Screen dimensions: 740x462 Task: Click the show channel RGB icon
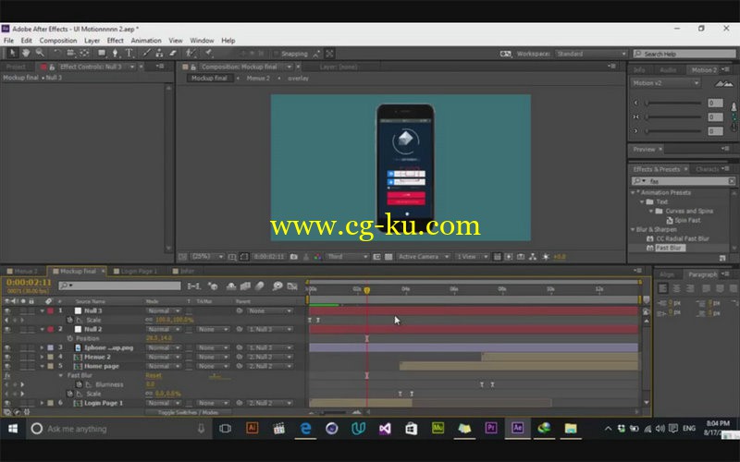tap(317, 257)
